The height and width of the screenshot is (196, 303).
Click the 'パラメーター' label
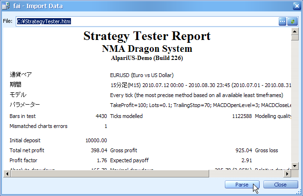[25, 105]
